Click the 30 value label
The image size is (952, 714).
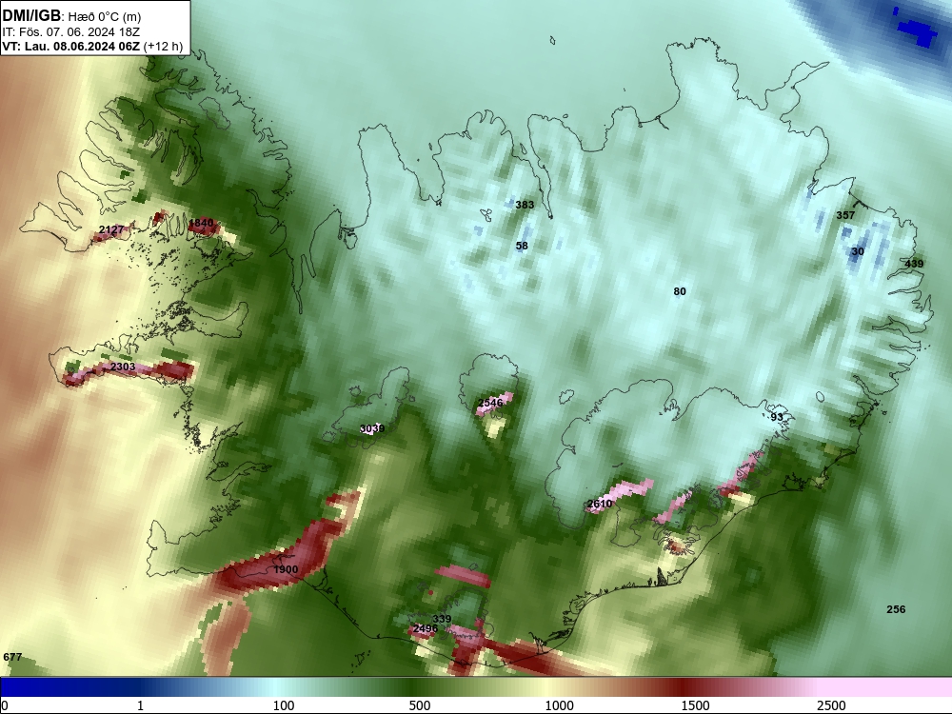[858, 251]
